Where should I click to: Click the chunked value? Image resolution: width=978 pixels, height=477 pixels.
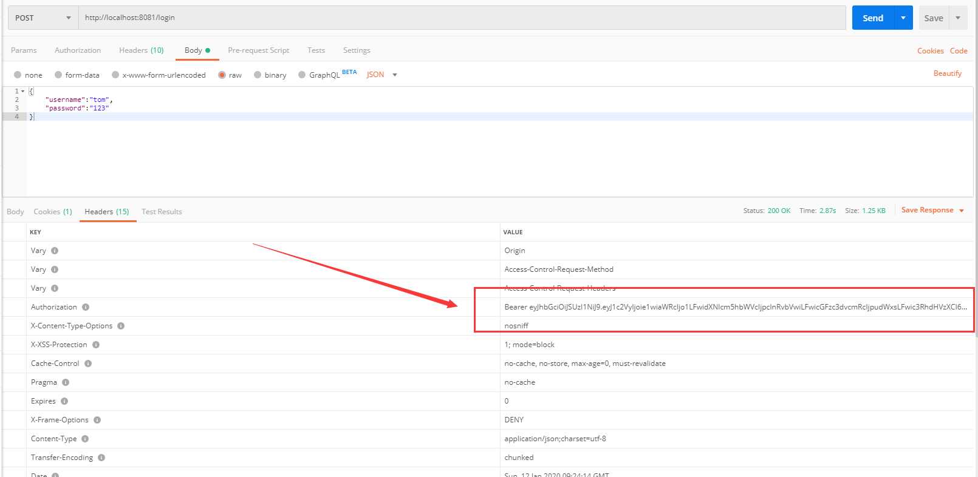519,458
